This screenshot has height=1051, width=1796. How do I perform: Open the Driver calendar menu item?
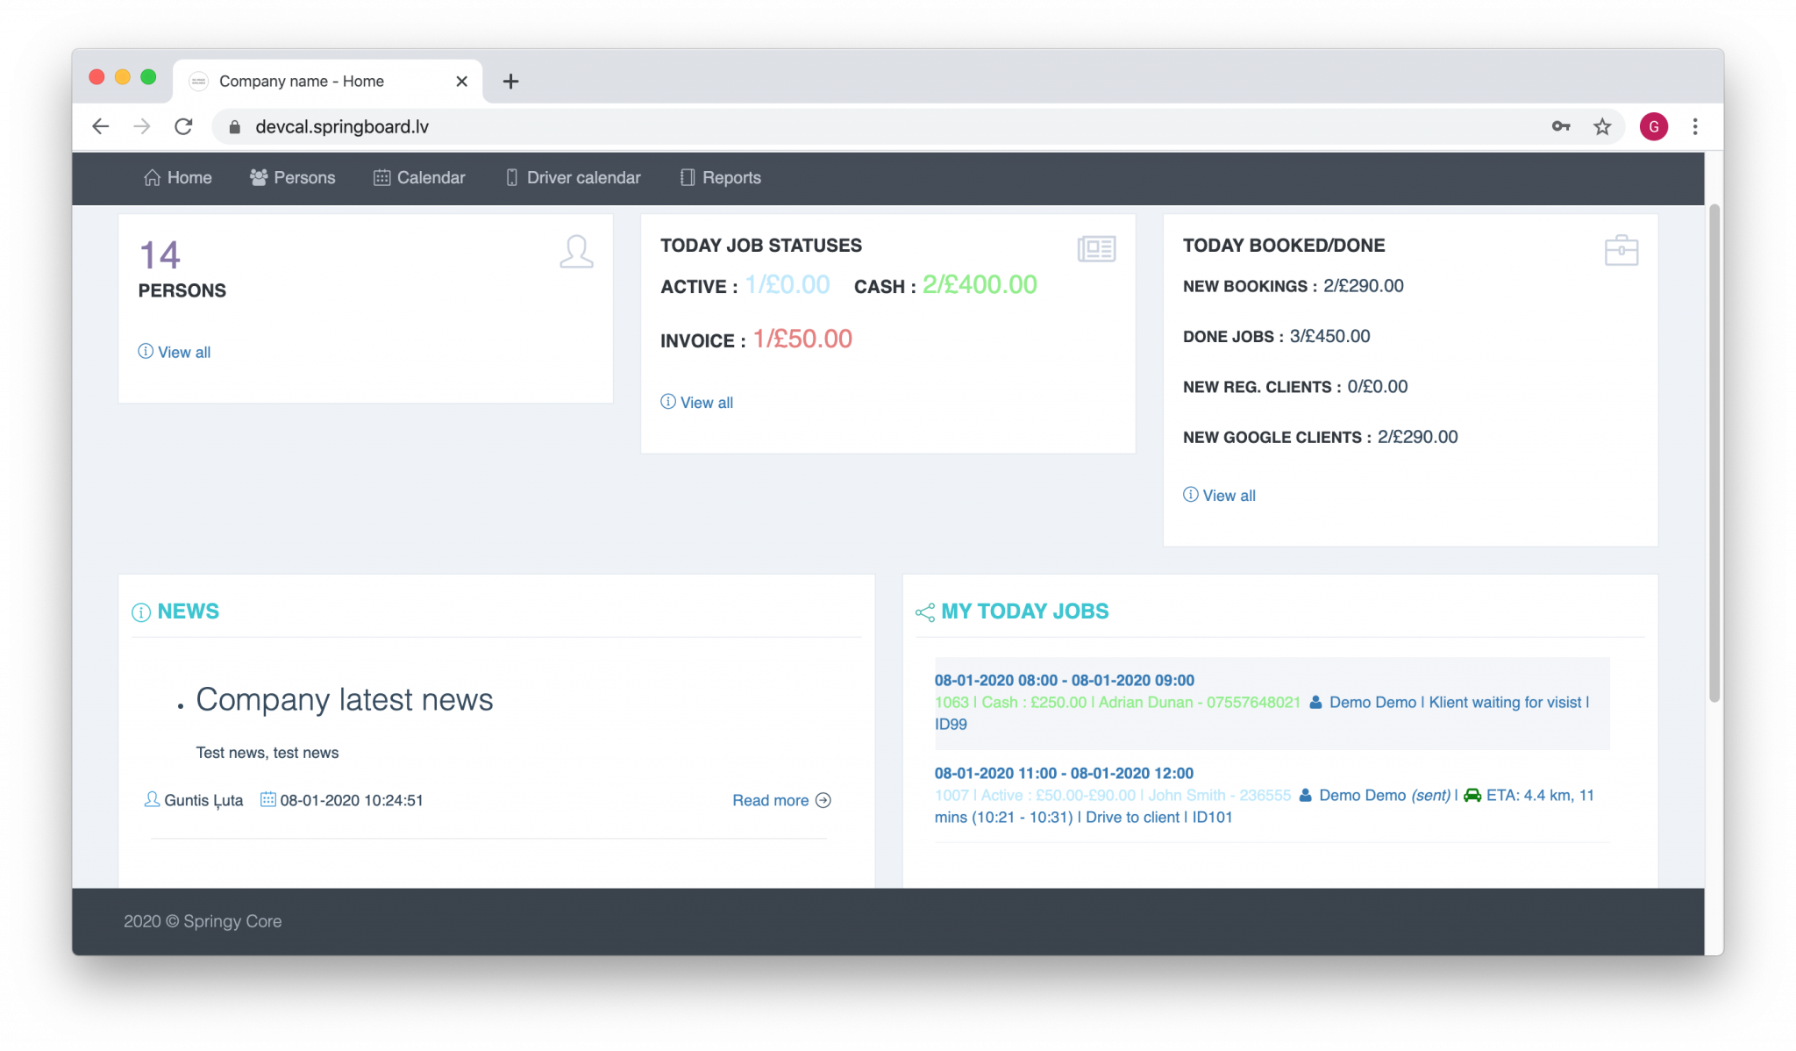point(574,177)
